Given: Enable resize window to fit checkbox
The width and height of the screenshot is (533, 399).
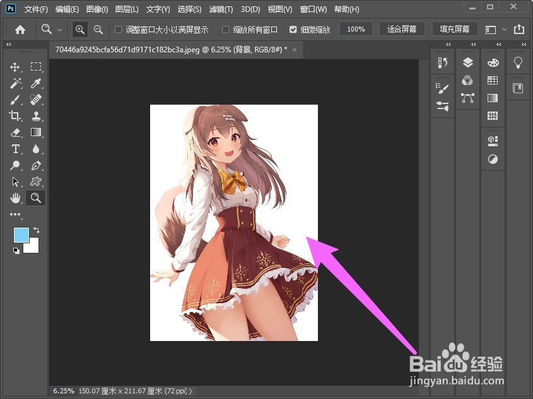Looking at the screenshot, I should click(118, 30).
